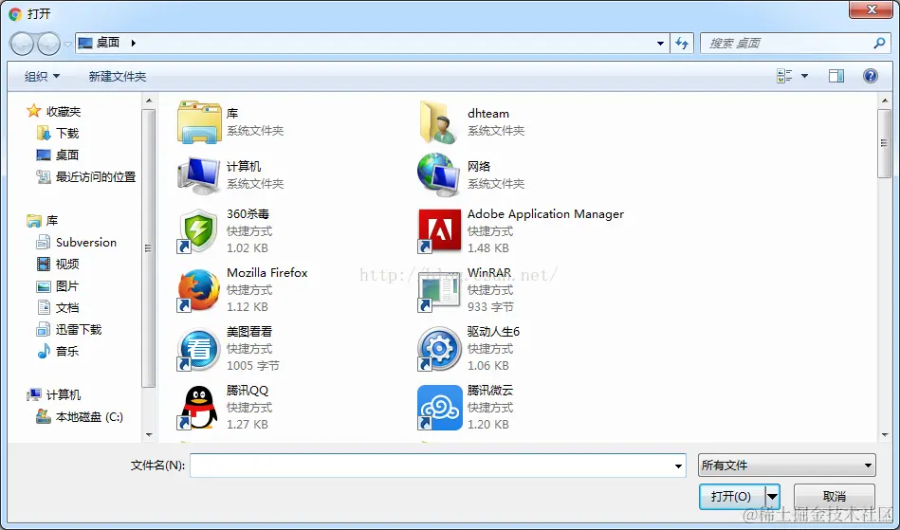900x530 pixels.
Task: Open the 打开 button split arrow
Action: (x=773, y=496)
